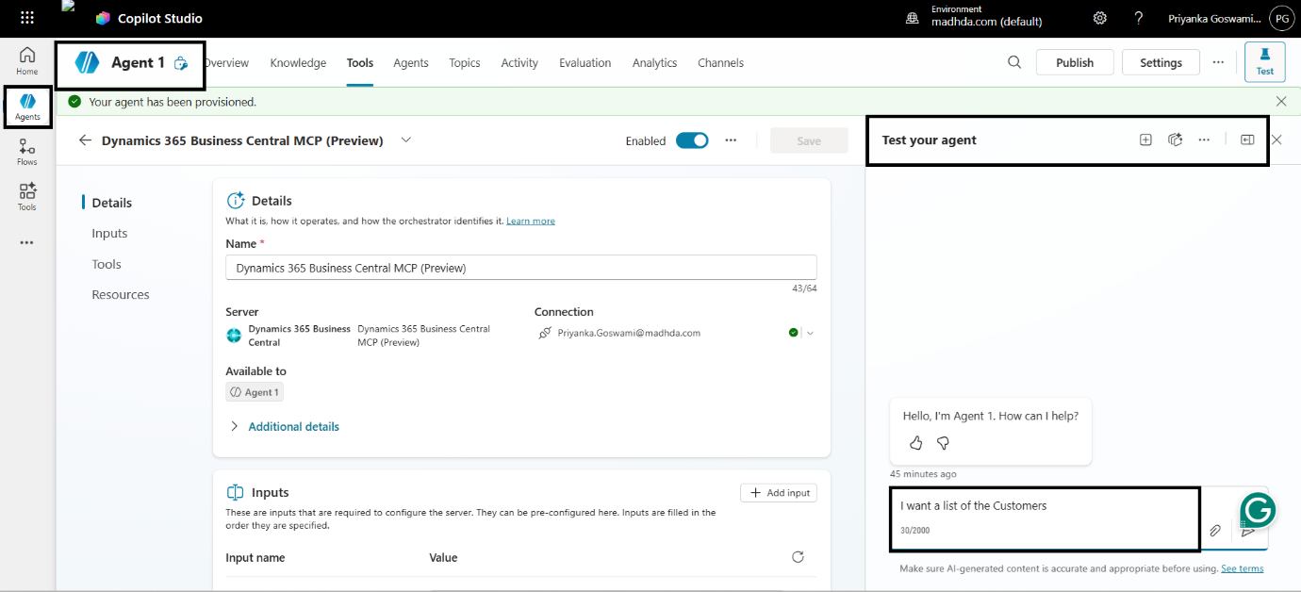Open the app launcher waffle icon
Screen dimensions: 1301x592
[x=27, y=18]
